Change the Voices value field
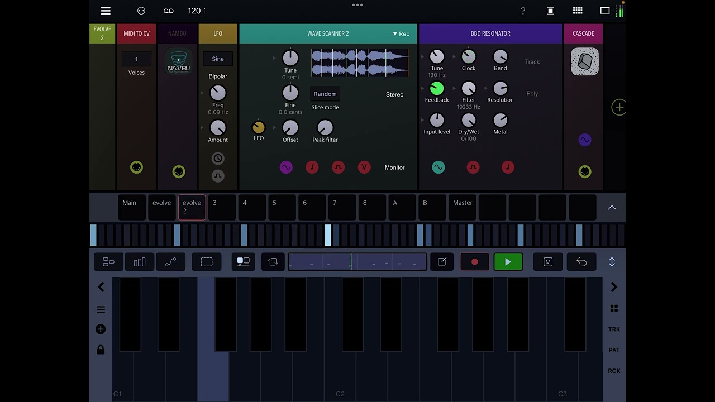This screenshot has height=402, width=715. pyautogui.click(x=136, y=59)
